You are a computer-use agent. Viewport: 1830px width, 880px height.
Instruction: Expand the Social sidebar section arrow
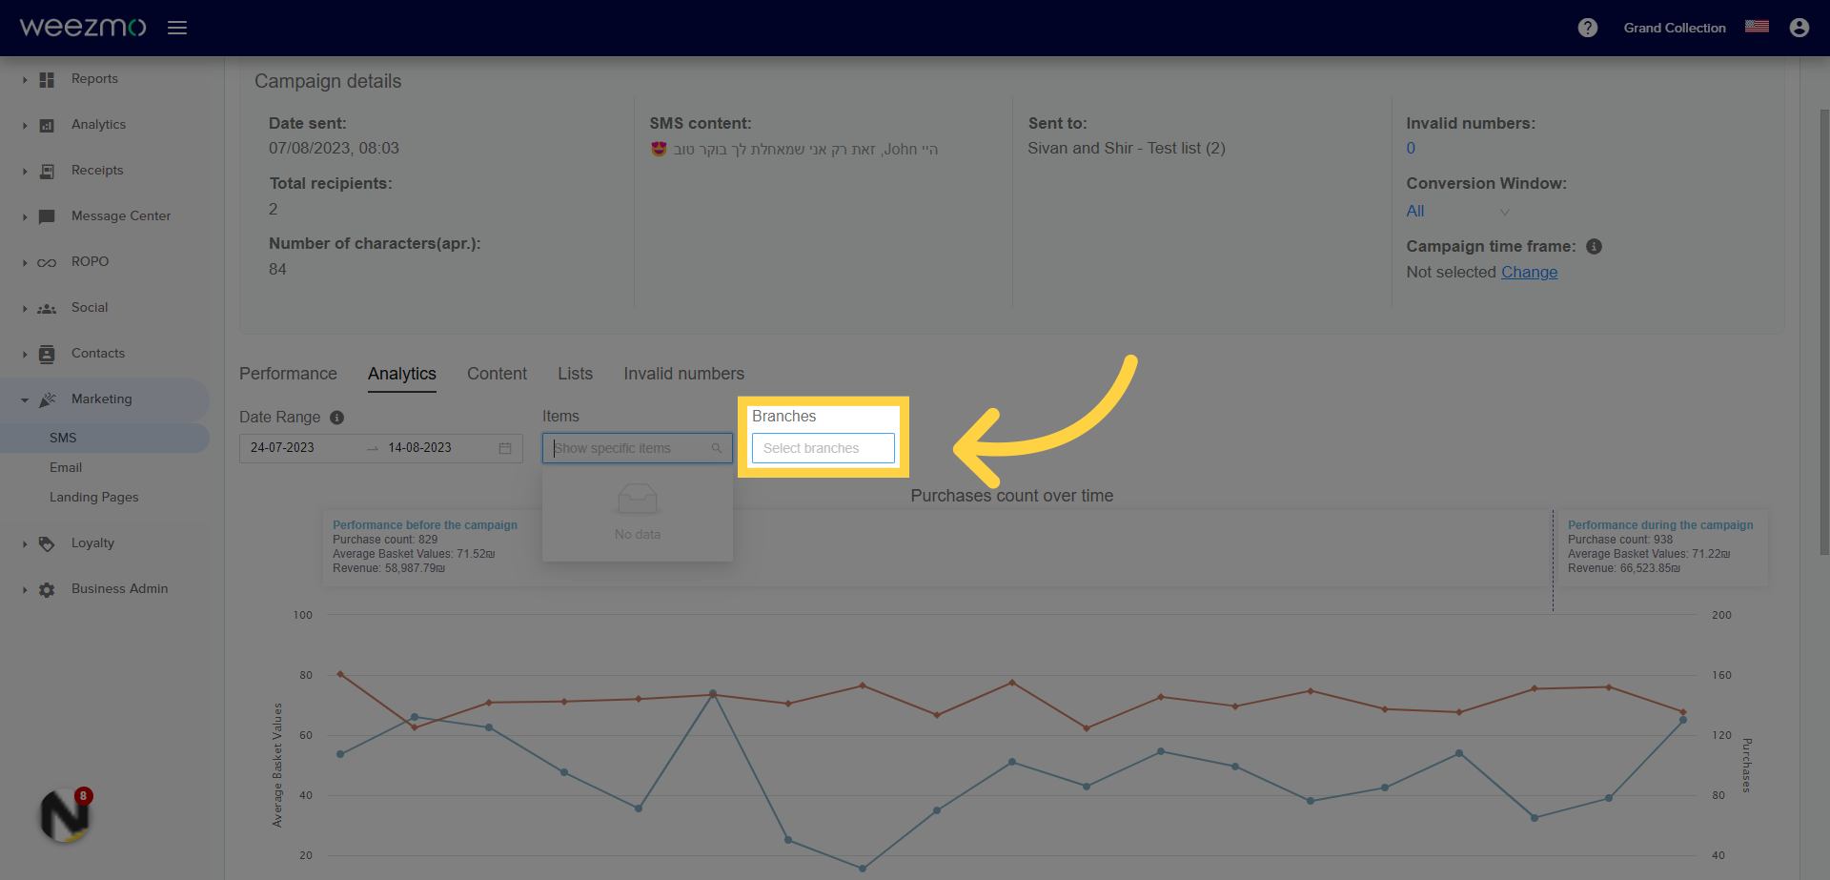(25, 309)
